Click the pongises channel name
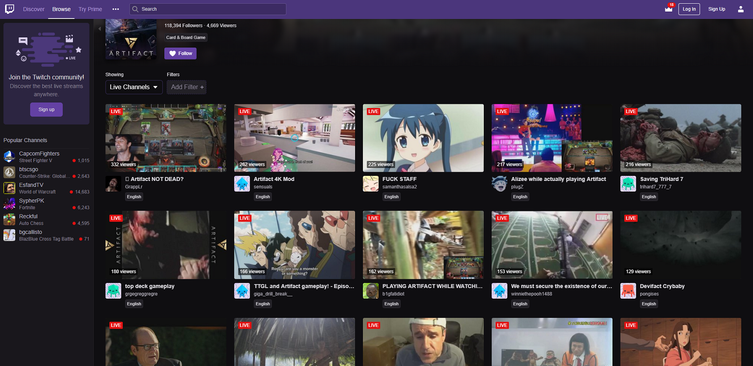The width and height of the screenshot is (753, 366). click(x=649, y=294)
